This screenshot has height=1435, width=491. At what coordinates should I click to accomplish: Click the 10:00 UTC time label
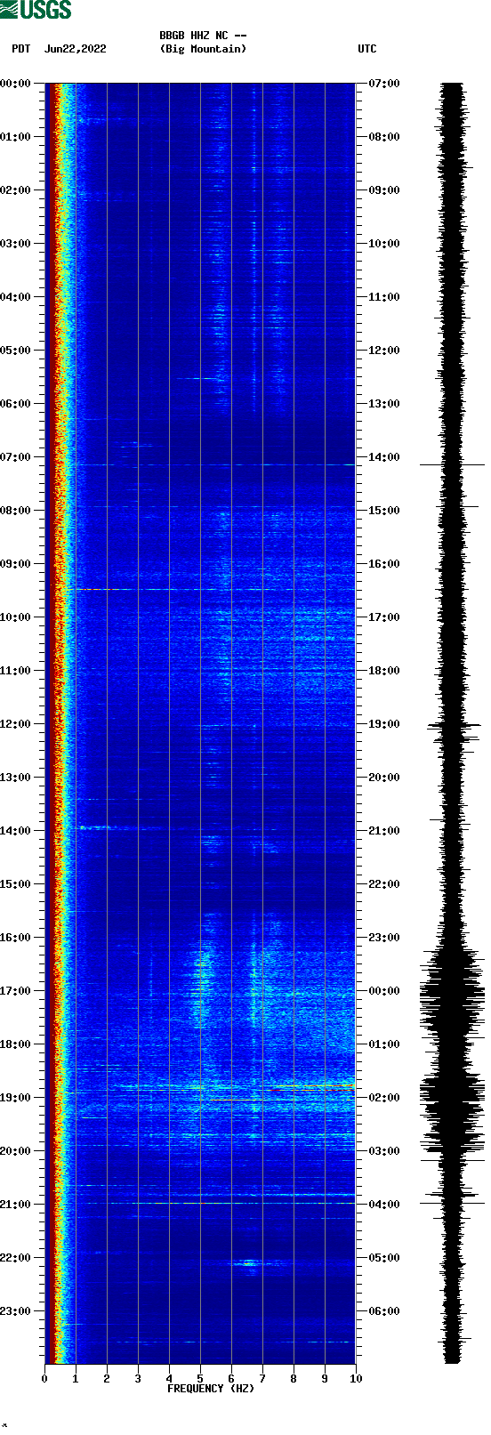(384, 244)
